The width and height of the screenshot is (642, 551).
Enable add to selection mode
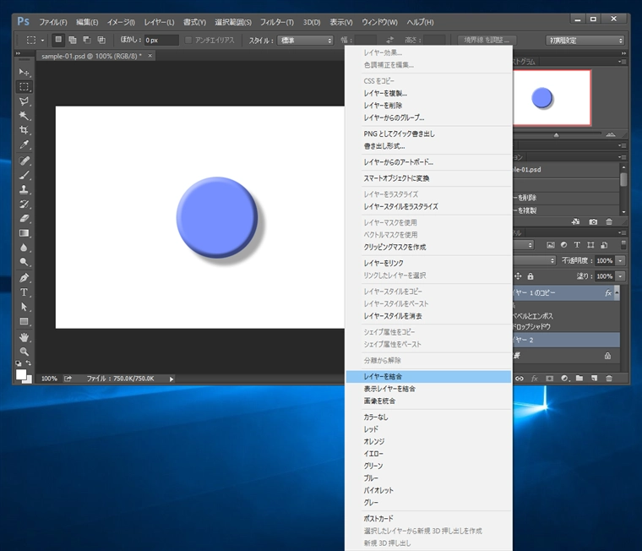(73, 40)
